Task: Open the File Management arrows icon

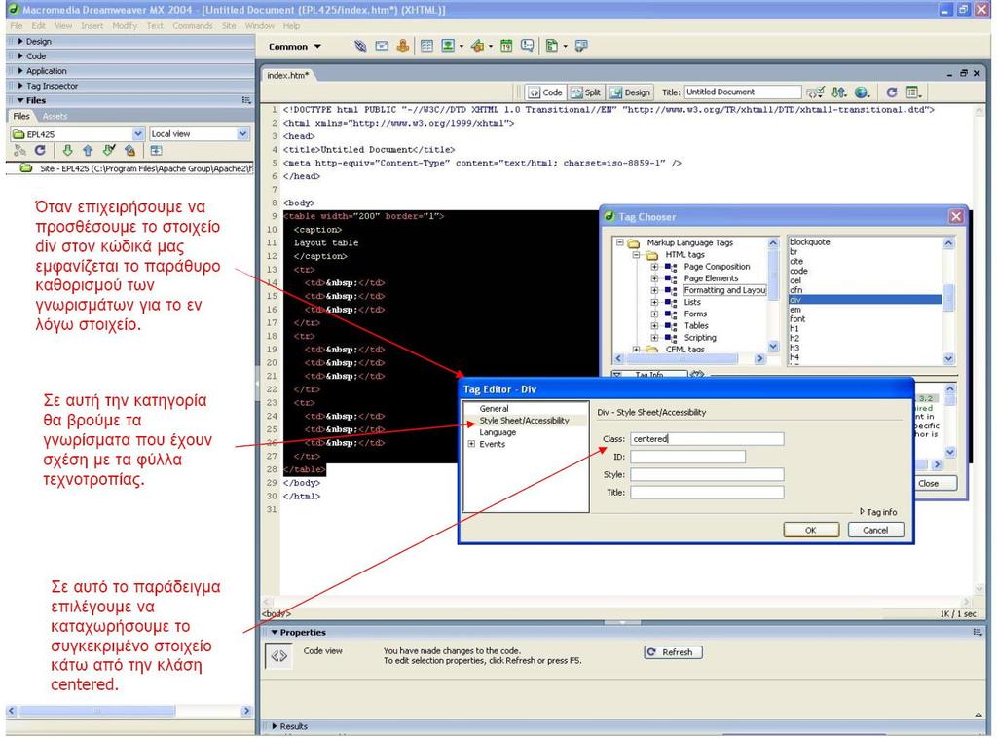Action: click(839, 92)
